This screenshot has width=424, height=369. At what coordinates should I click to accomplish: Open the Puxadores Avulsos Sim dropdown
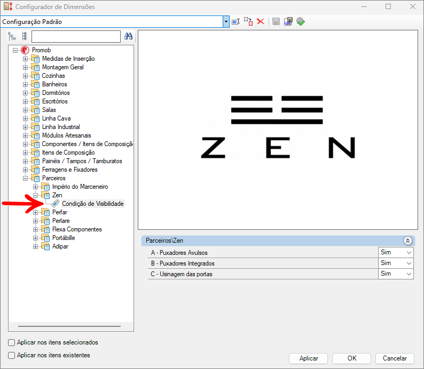pyautogui.click(x=409, y=253)
